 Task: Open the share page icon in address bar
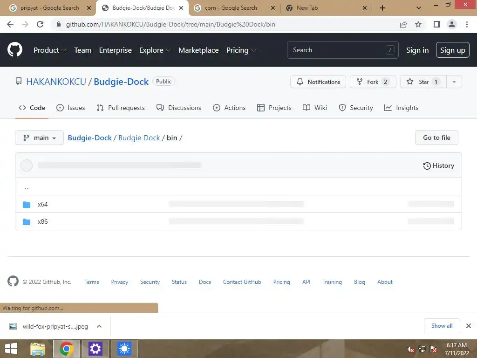click(x=403, y=24)
